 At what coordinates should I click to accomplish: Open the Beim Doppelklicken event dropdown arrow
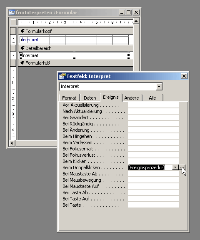[x=175, y=167]
